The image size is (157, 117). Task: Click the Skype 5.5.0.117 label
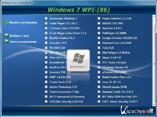click(111, 58)
